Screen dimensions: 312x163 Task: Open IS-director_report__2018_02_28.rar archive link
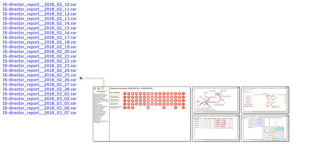tap(39, 89)
